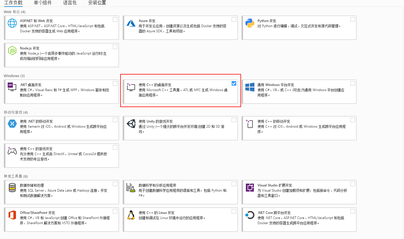Click the .NET Core cross-platform icon
The image size is (404, 239).
pos(250,215)
